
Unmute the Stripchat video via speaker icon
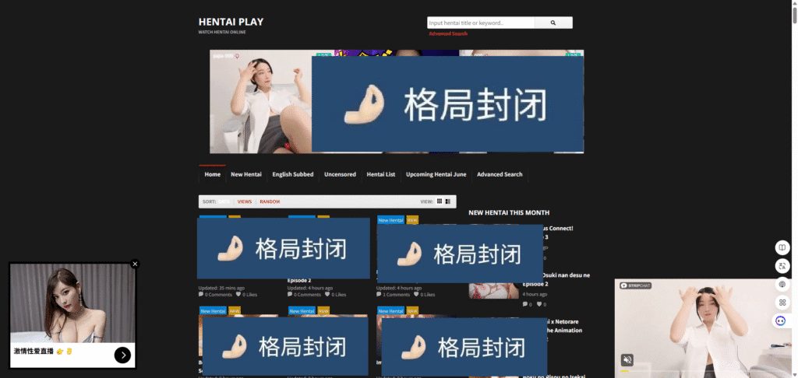pos(627,360)
